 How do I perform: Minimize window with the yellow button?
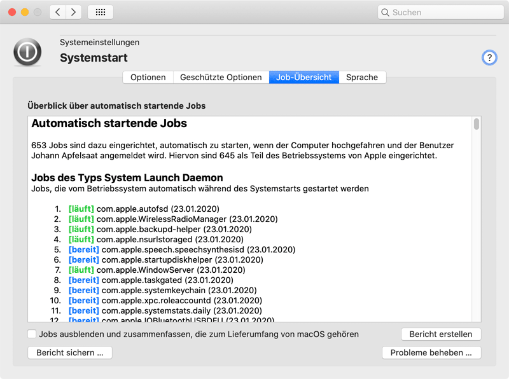tap(25, 12)
